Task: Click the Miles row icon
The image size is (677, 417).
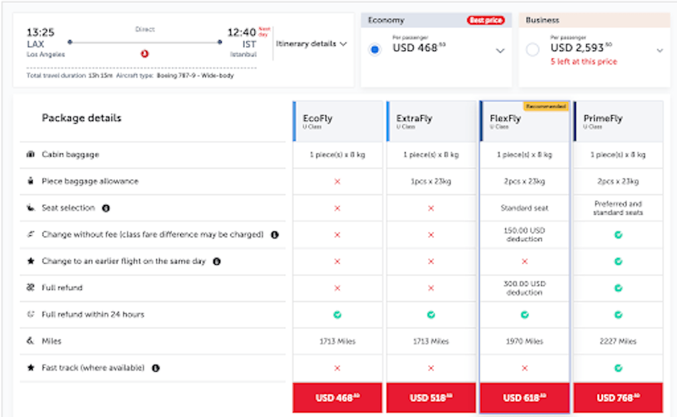Action: (x=30, y=341)
